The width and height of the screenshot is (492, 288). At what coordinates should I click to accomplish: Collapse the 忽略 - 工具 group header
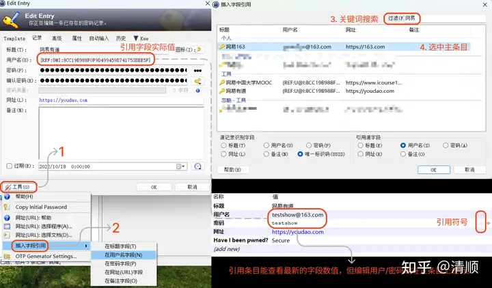tap(234, 100)
